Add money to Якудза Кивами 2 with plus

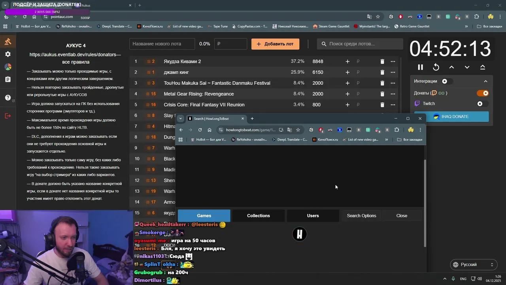[x=347, y=61]
